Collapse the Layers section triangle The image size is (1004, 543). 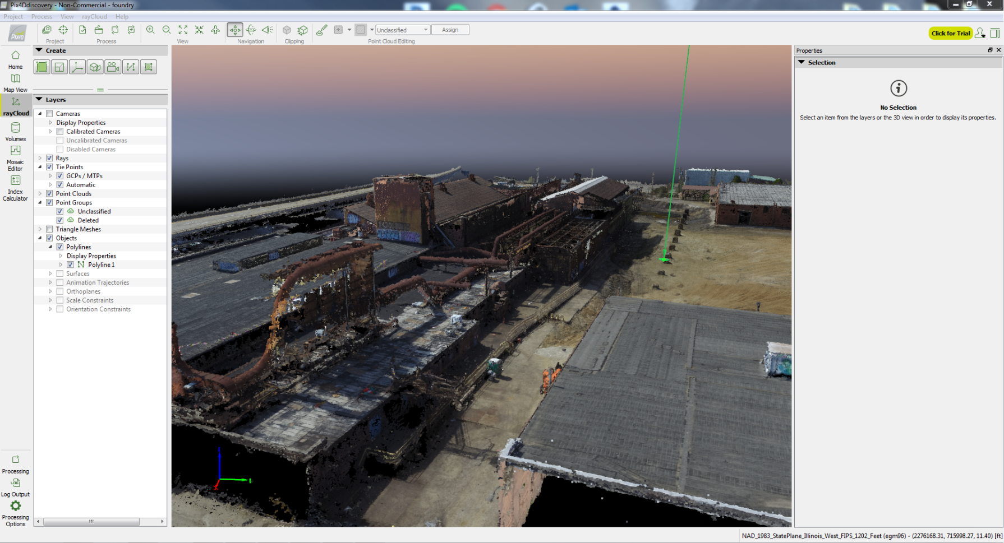39,100
